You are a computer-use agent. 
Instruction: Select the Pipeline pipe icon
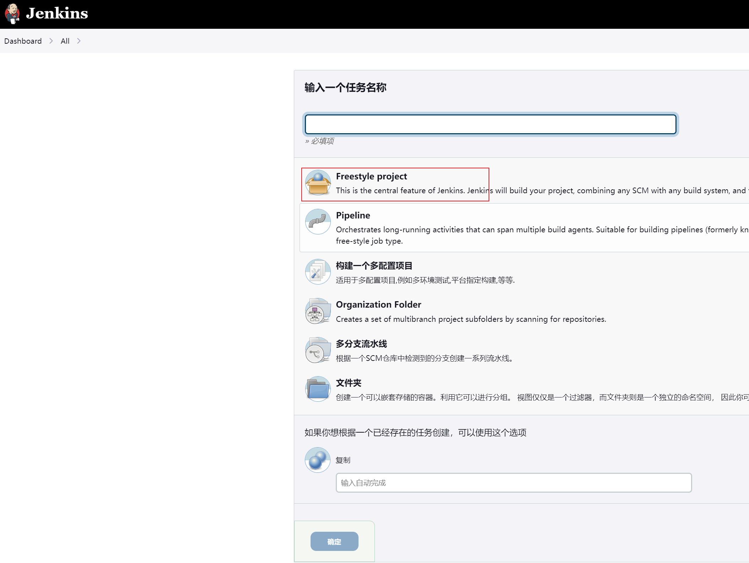point(318,222)
